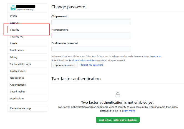Image resolution: width=184 pixels, height=129 pixels.
Task: Go to Account settings
Action: click(27, 23)
